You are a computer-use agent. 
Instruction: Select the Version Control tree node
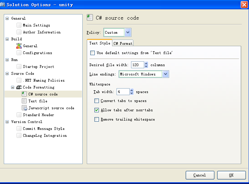[x=27, y=122]
